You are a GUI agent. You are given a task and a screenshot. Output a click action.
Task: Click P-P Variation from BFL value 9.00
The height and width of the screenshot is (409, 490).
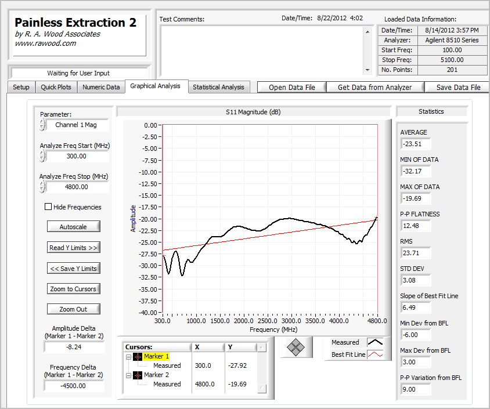(416, 389)
